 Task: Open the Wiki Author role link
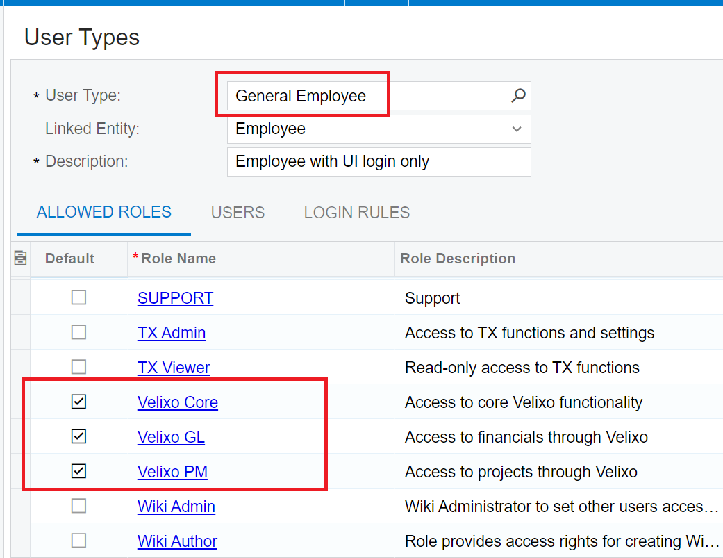(177, 541)
